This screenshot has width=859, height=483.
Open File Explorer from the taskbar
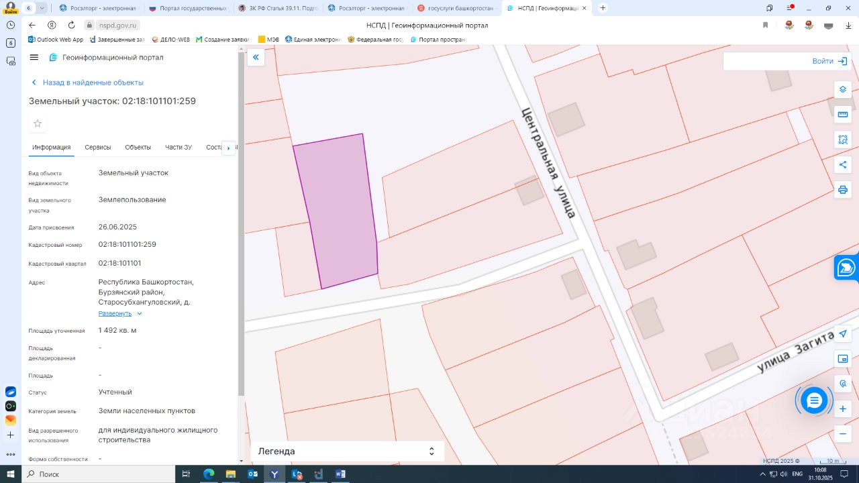pyautogui.click(x=231, y=474)
